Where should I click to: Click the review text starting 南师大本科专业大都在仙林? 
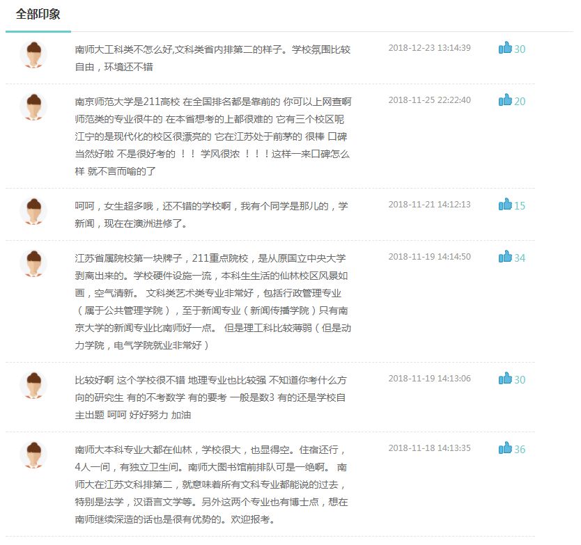click(212, 484)
